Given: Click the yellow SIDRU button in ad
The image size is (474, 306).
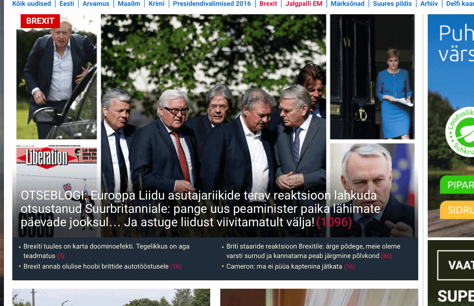Looking at the screenshot, I should click(x=457, y=210).
